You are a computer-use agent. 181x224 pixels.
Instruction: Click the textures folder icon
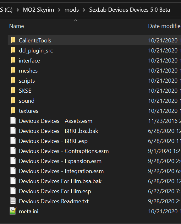pyautogui.click(x=13, y=111)
